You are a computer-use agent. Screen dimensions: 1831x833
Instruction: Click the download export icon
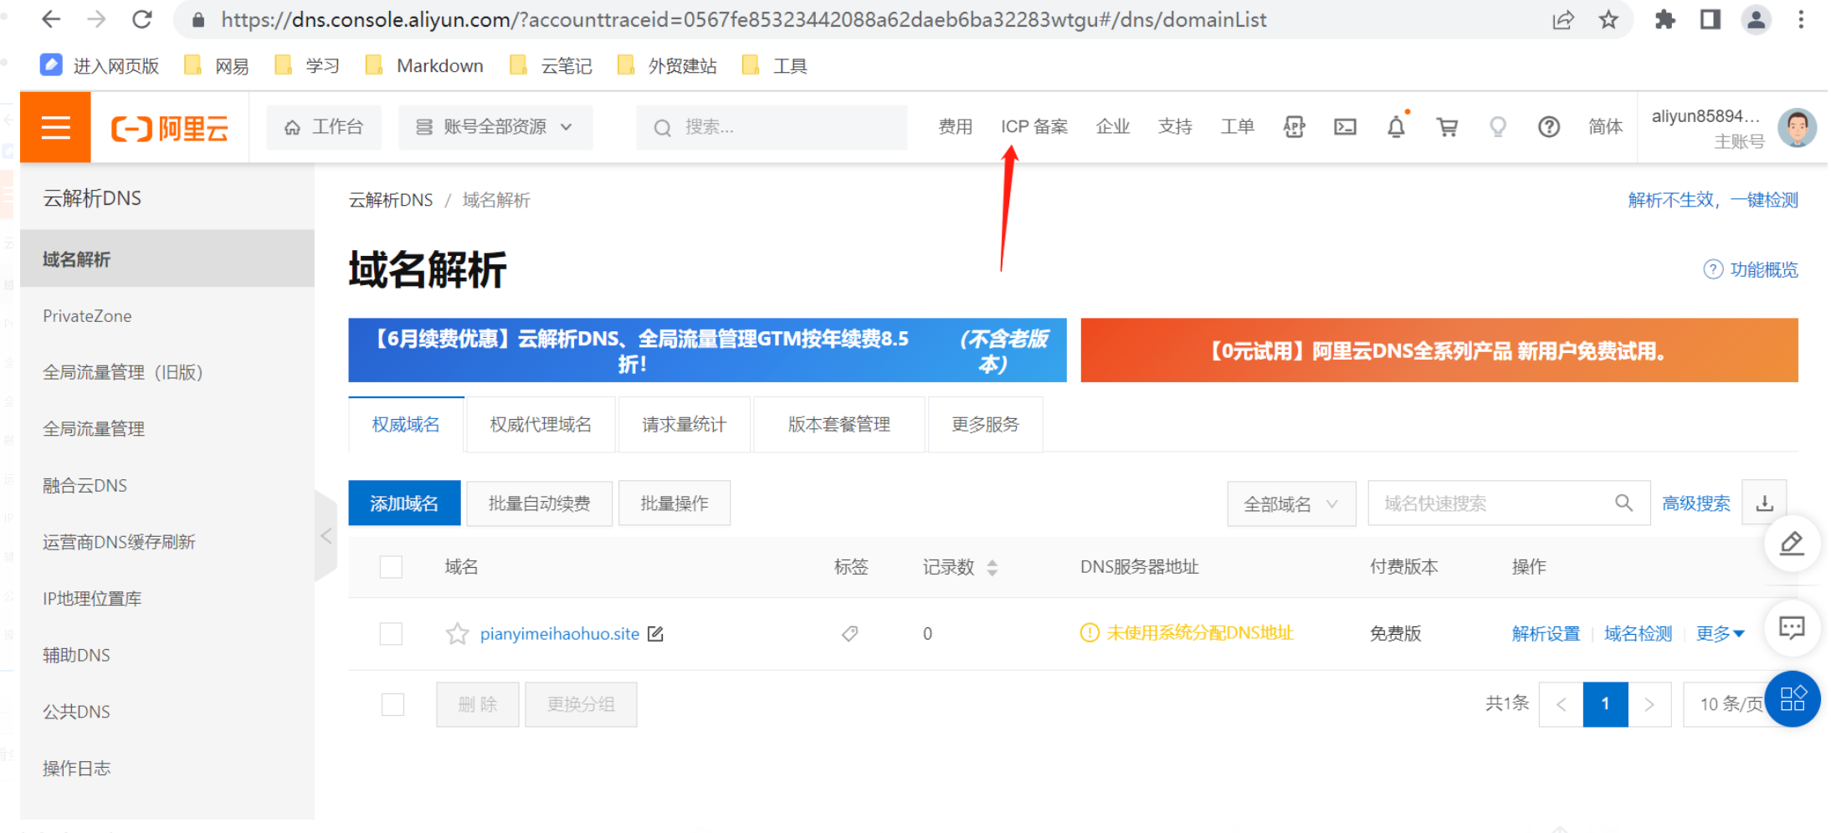tap(1764, 503)
